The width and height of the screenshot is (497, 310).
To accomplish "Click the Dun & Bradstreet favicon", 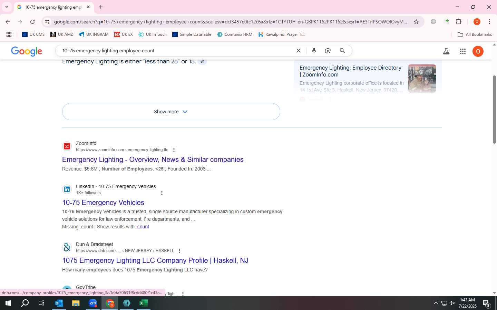I will [67, 247].
